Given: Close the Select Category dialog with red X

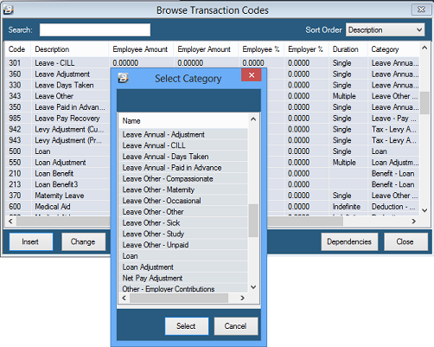Looking at the screenshot, I should (x=252, y=75).
